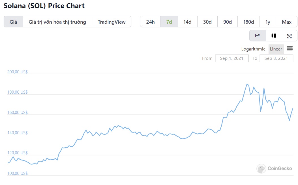The height and width of the screenshot is (185, 298).
Task: Switch to Giá trị vốn hóa thị trường tab
Action: [x=57, y=22]
